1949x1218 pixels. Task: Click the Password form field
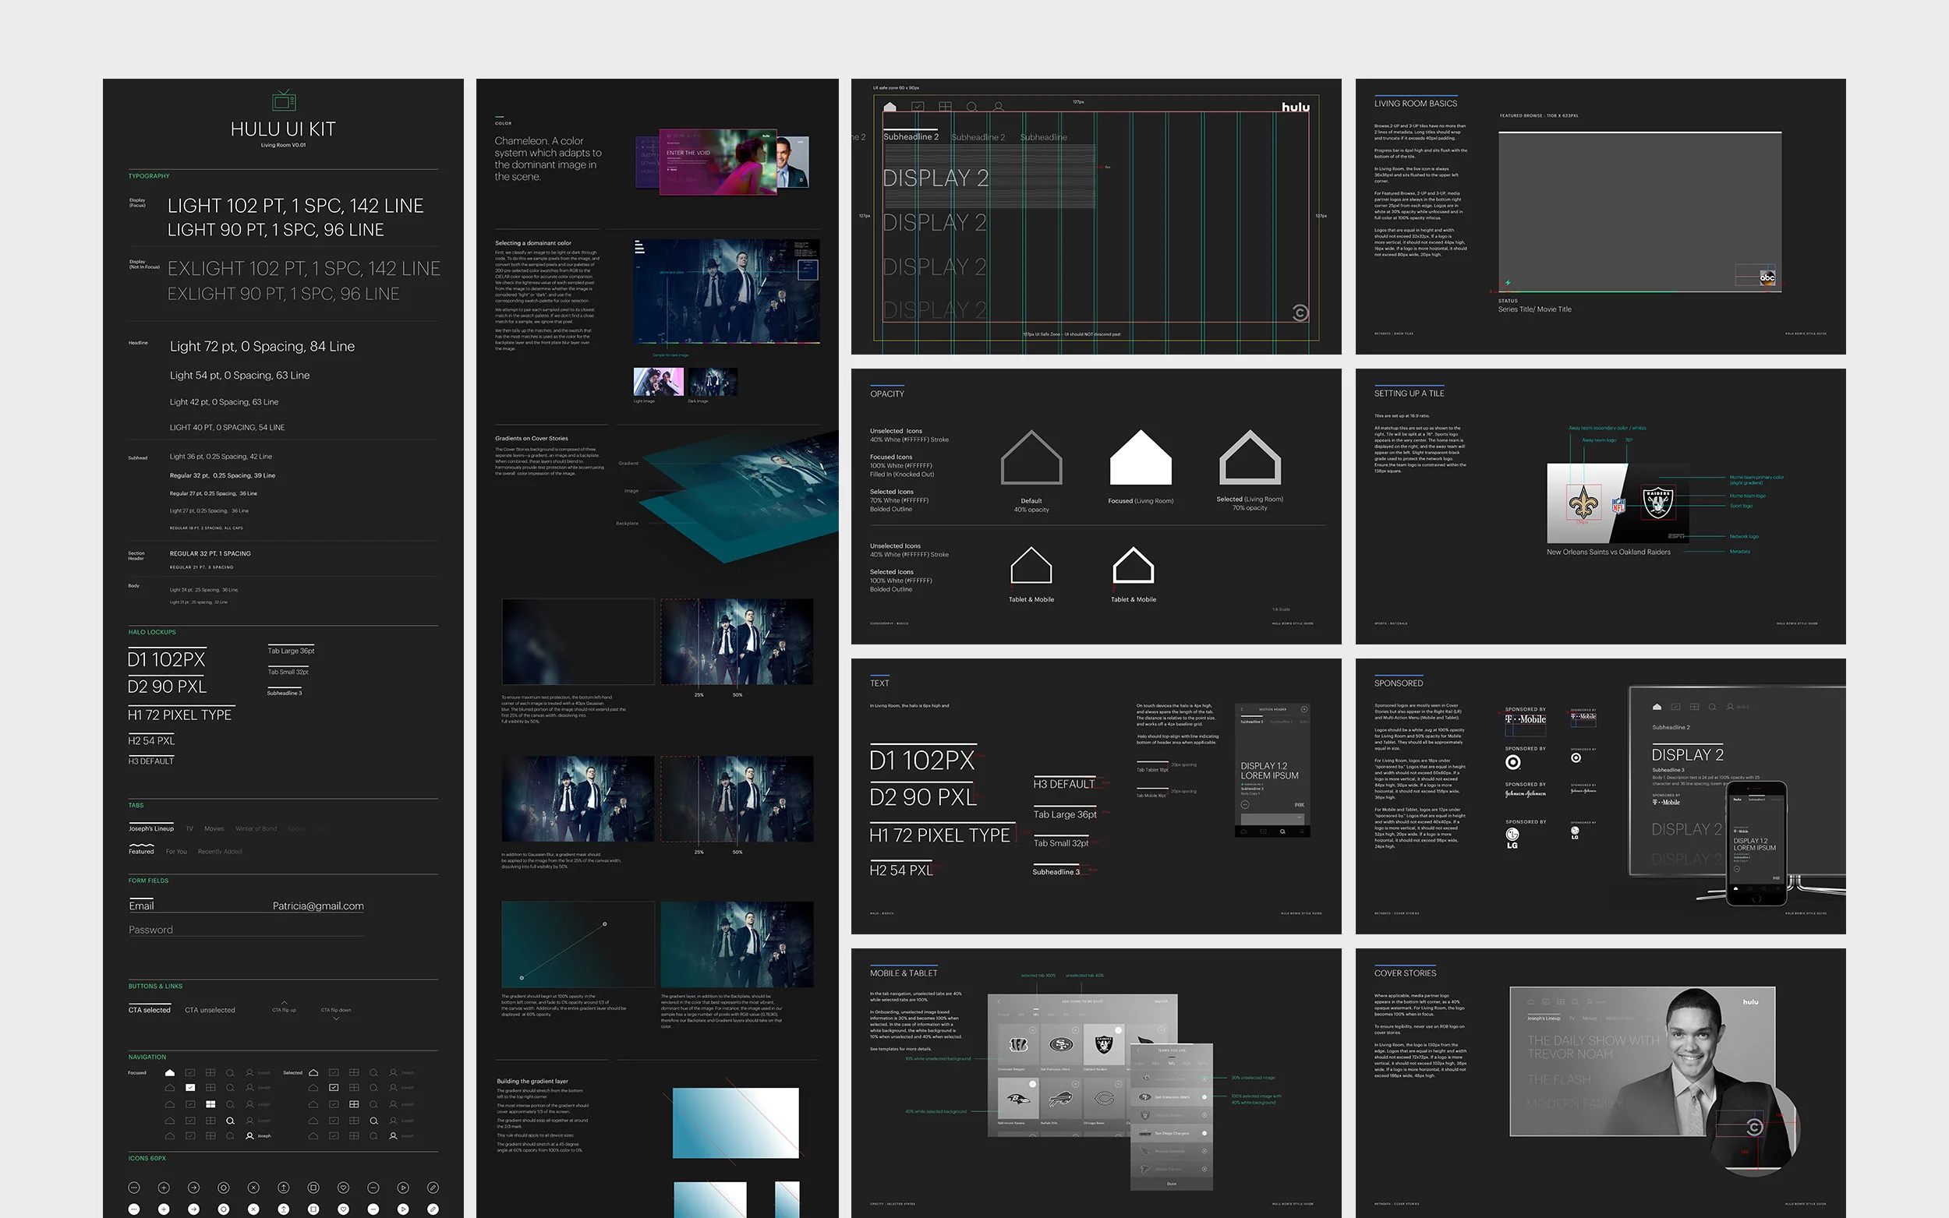coord(246,929)
